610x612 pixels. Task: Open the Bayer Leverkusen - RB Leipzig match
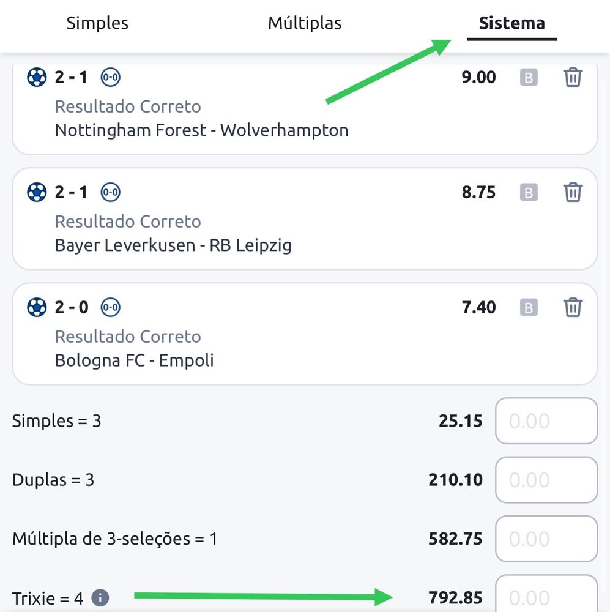point(173,245)
